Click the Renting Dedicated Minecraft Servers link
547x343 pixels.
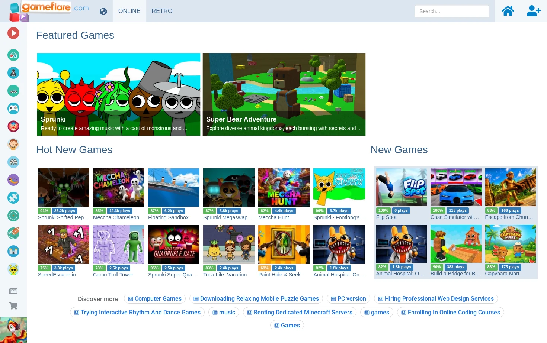coord(300,313)
